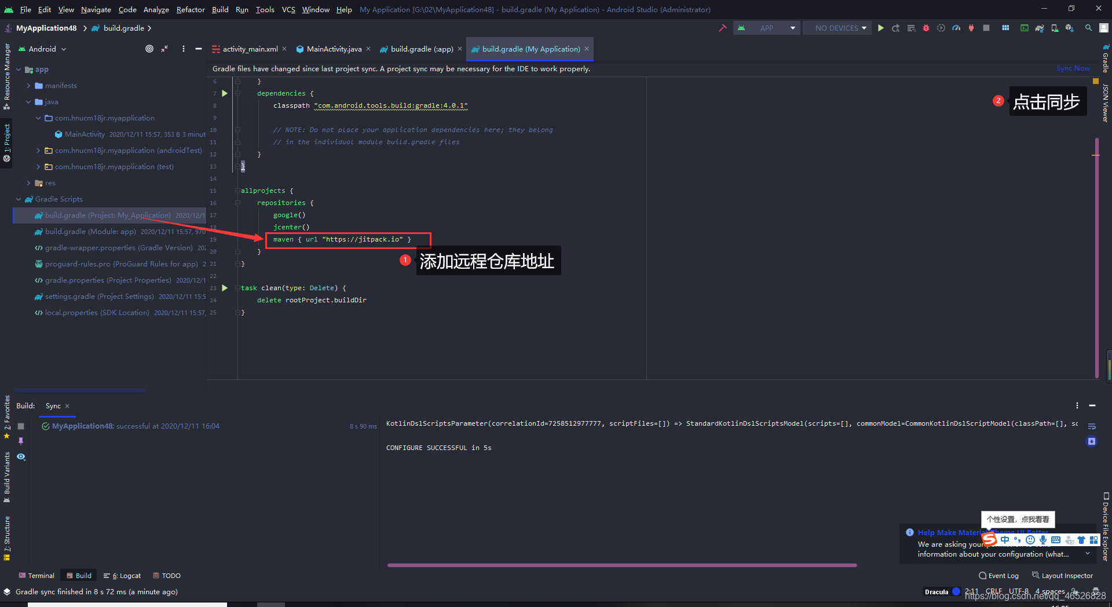Collapse the Gradle Scripts node
This screenshot has width=1112, height=607.
pos(19,199)
